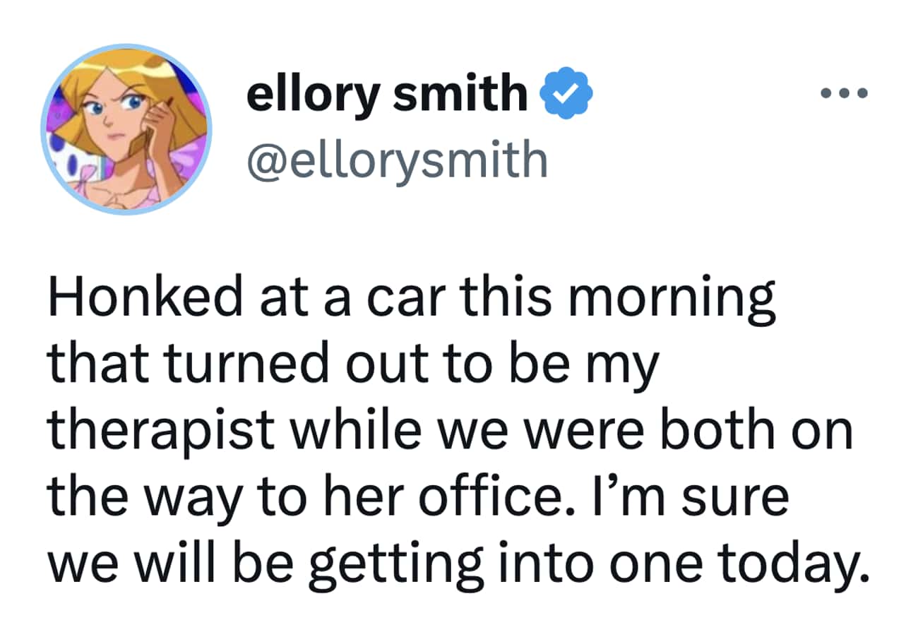The width and height of the screenshot is (918, 642).
Task: Select the verified badge next to the name
Action: (x=566, y=93)
